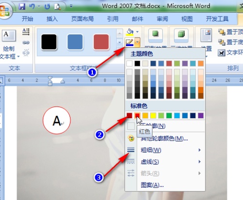Open the Shape Fill dropdown arrow
The width and height of the screenshot is (243, 200).
click(137, 32)
